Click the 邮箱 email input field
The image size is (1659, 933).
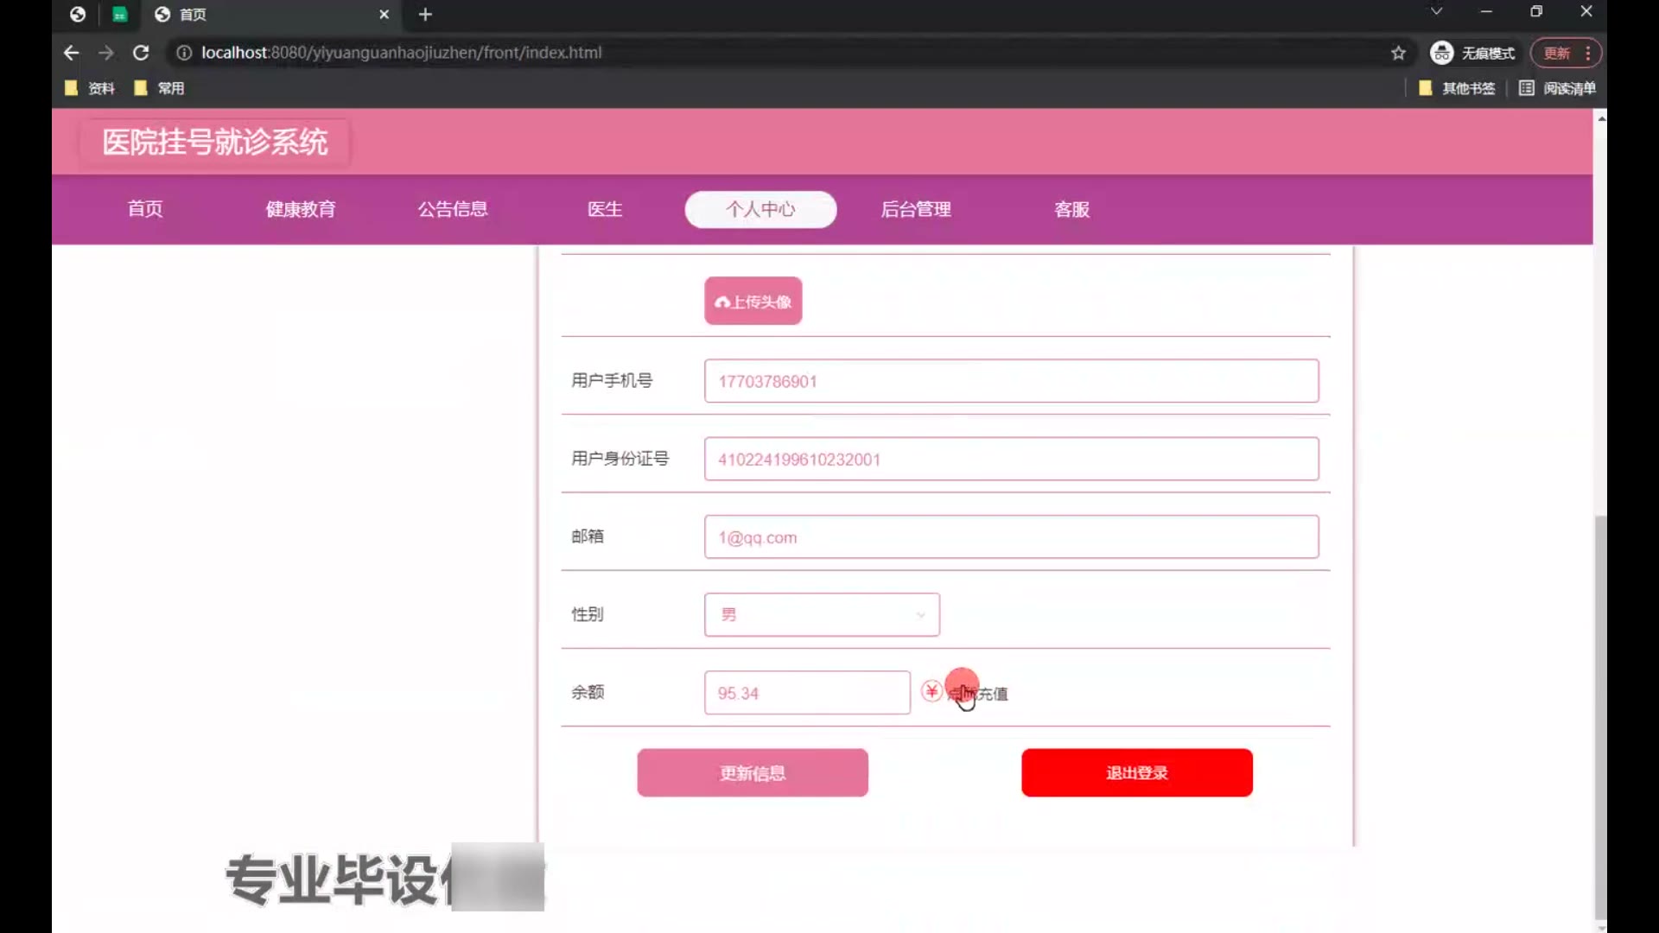(1011, 537)
